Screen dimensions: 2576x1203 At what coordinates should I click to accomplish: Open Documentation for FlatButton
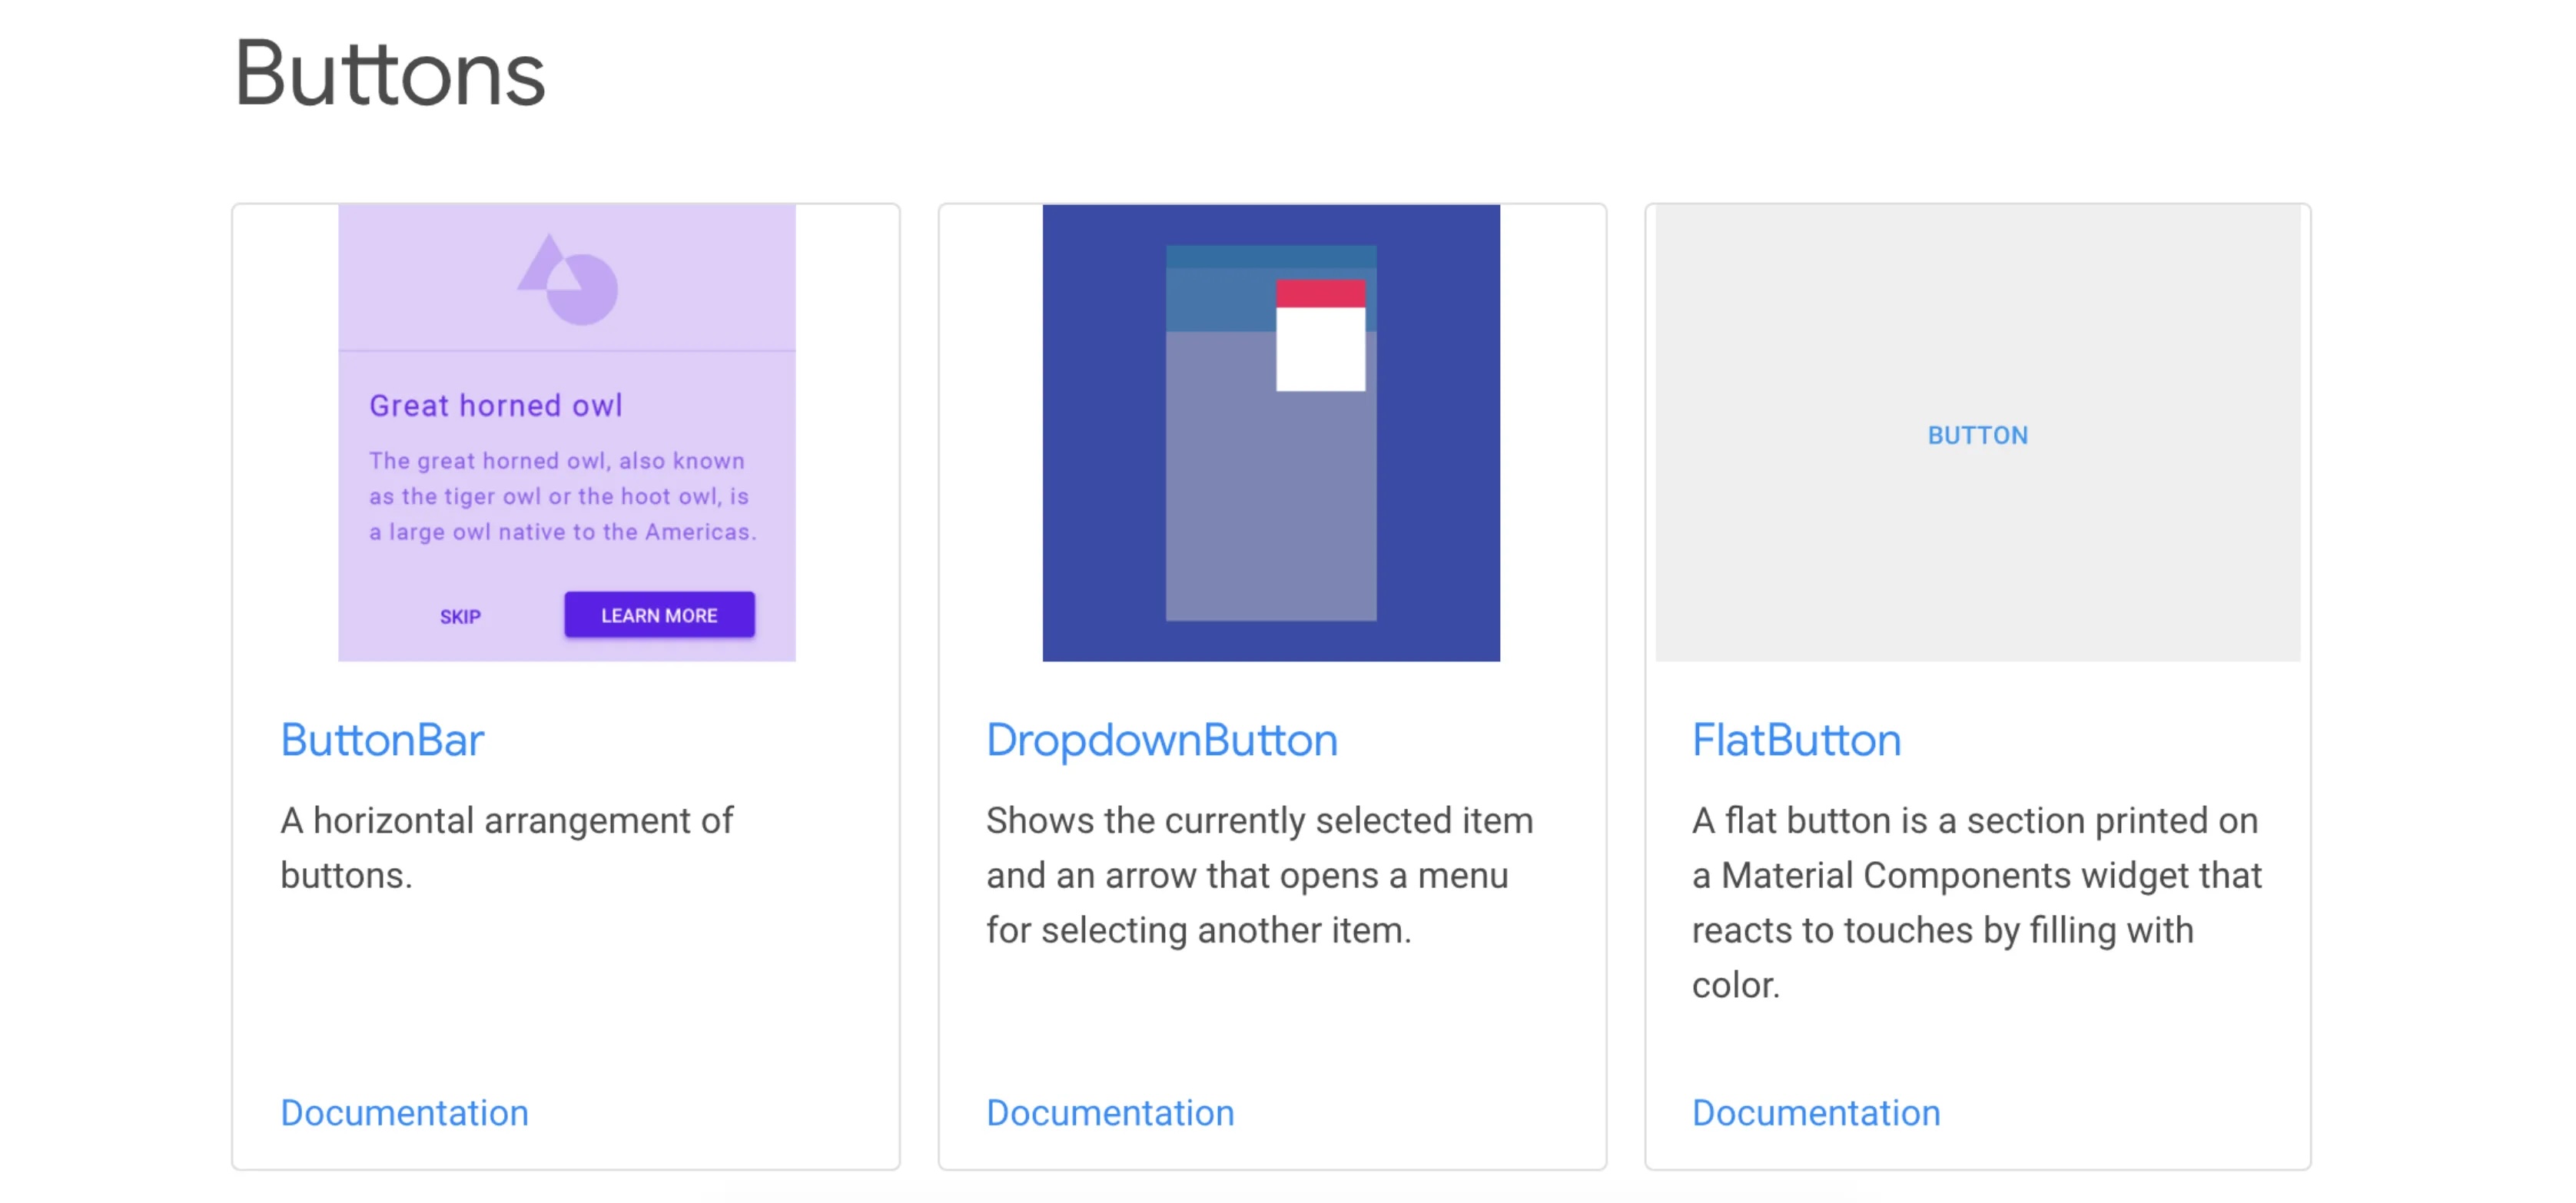(x=1816, y=1112)
